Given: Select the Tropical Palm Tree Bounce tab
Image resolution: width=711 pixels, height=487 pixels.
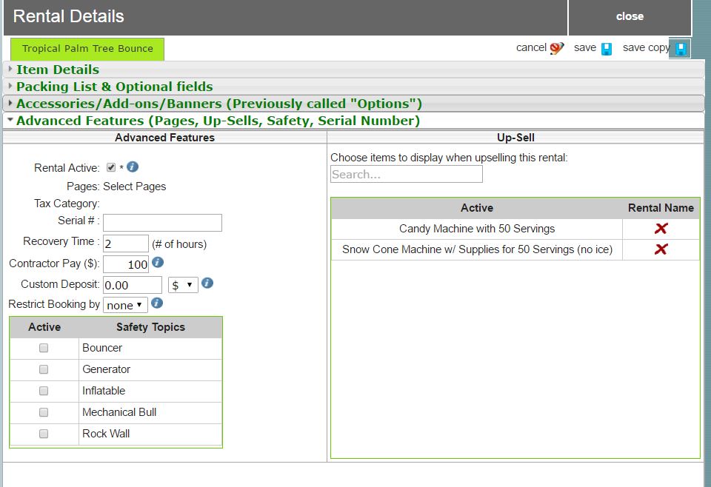Looking at the screenshot, I should [x=87, y=49].
